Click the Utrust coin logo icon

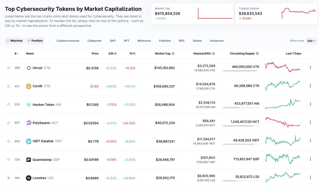[x=29, y=68]
